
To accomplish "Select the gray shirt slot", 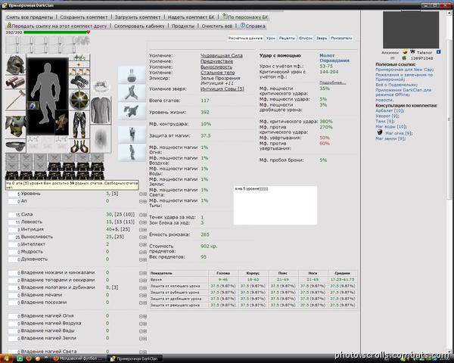I will click(101, 110).
